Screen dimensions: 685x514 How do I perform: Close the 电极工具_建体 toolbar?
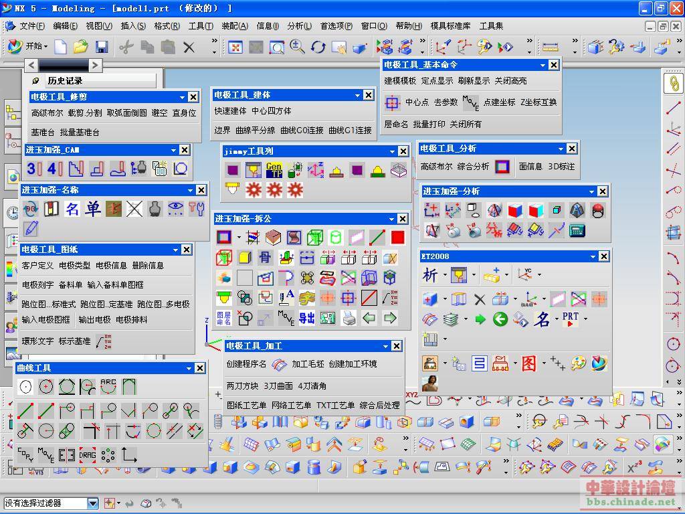[369, 95]
